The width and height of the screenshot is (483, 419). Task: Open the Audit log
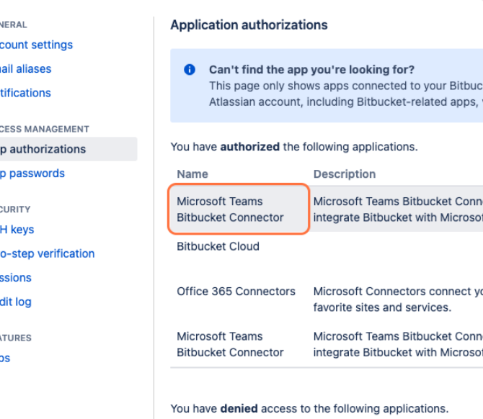point(16,302)
